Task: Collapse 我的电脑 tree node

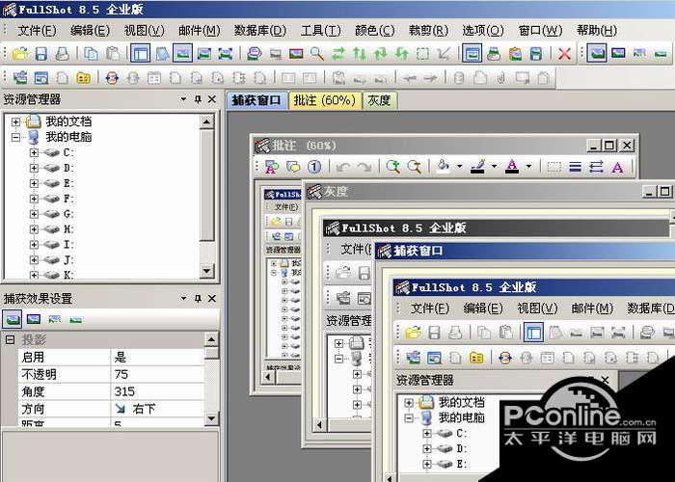Action: [x=15, y=137]
